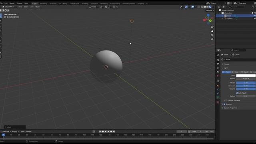Select material preview shading icon
This screenshot has height=144, width=256.
208,7
